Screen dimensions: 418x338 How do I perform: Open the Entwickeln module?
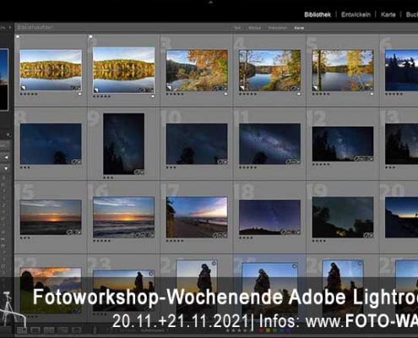point(356,14)
